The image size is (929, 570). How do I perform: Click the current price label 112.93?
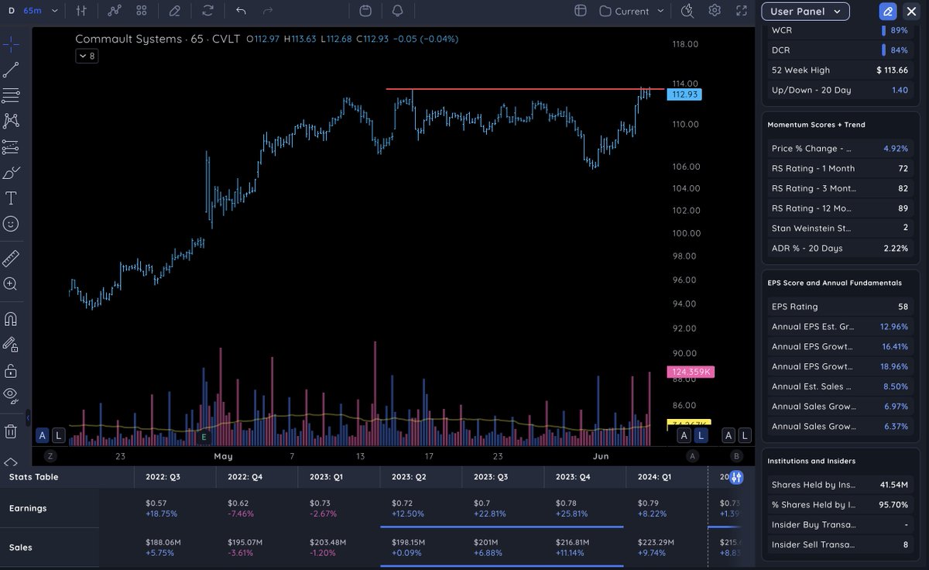coord(685,94)
